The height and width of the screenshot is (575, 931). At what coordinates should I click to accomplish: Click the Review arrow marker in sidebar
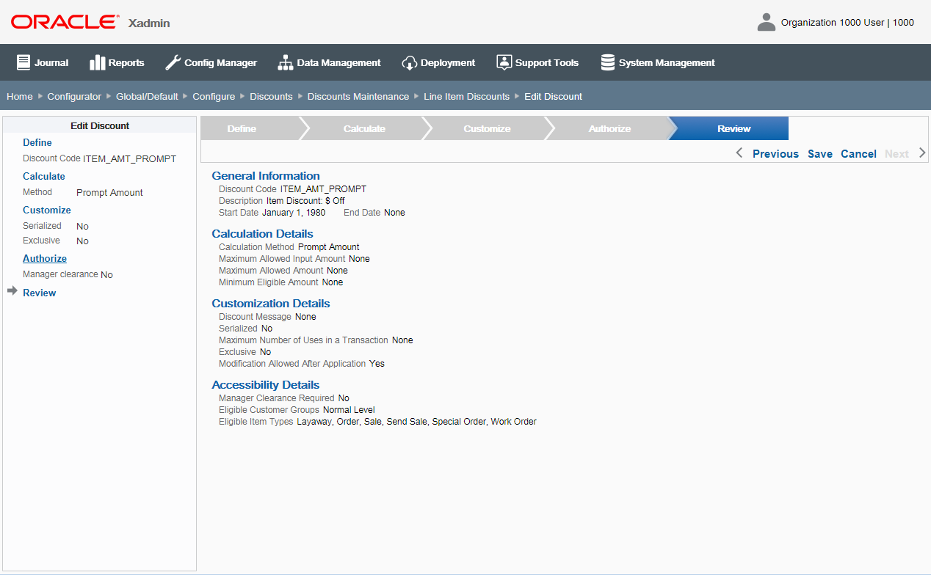pos(12,291)
